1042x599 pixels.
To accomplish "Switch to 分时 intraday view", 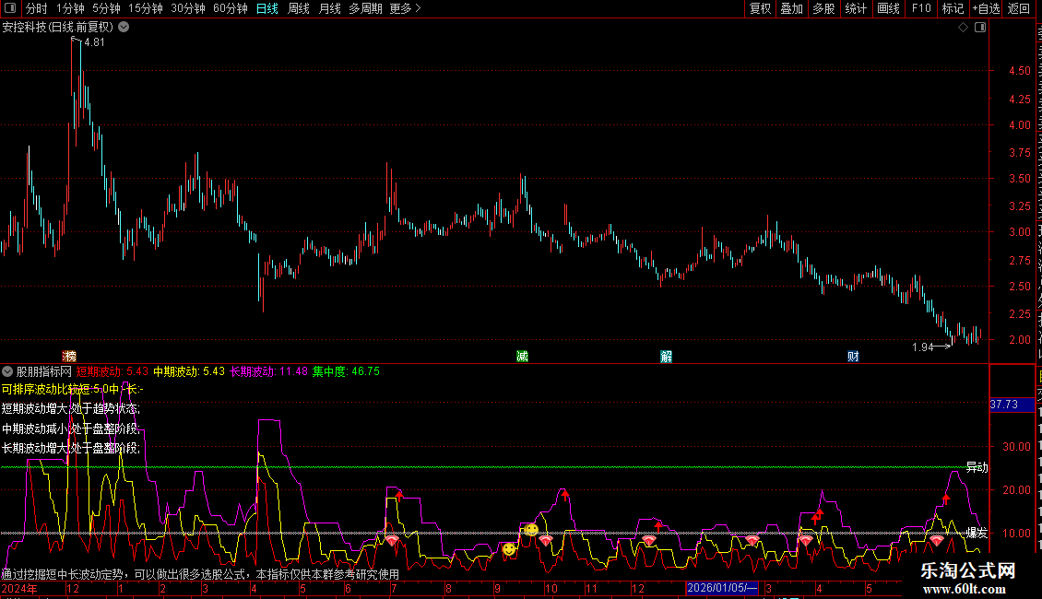I will tap(37, 8).
